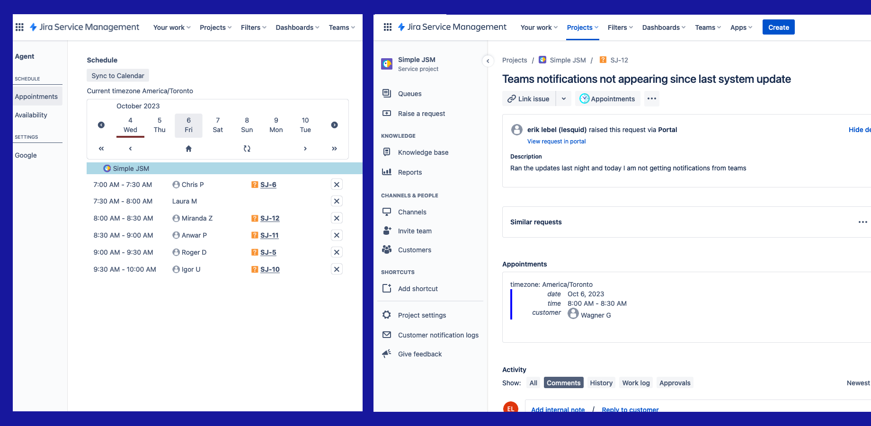Switch to the Approvals activity tab
The width and height of the screenshot is (871, 426).
[675, 383]
